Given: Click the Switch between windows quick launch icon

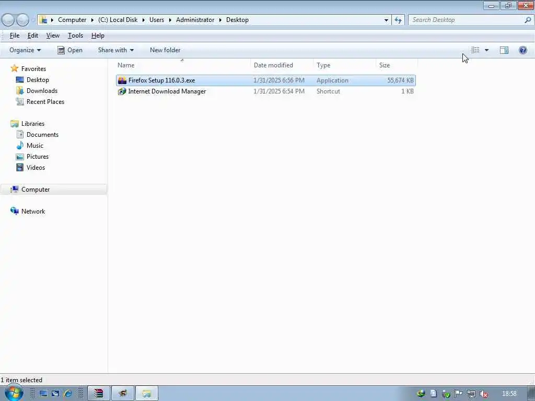Looking at the screenshot, I should point(55,394).
